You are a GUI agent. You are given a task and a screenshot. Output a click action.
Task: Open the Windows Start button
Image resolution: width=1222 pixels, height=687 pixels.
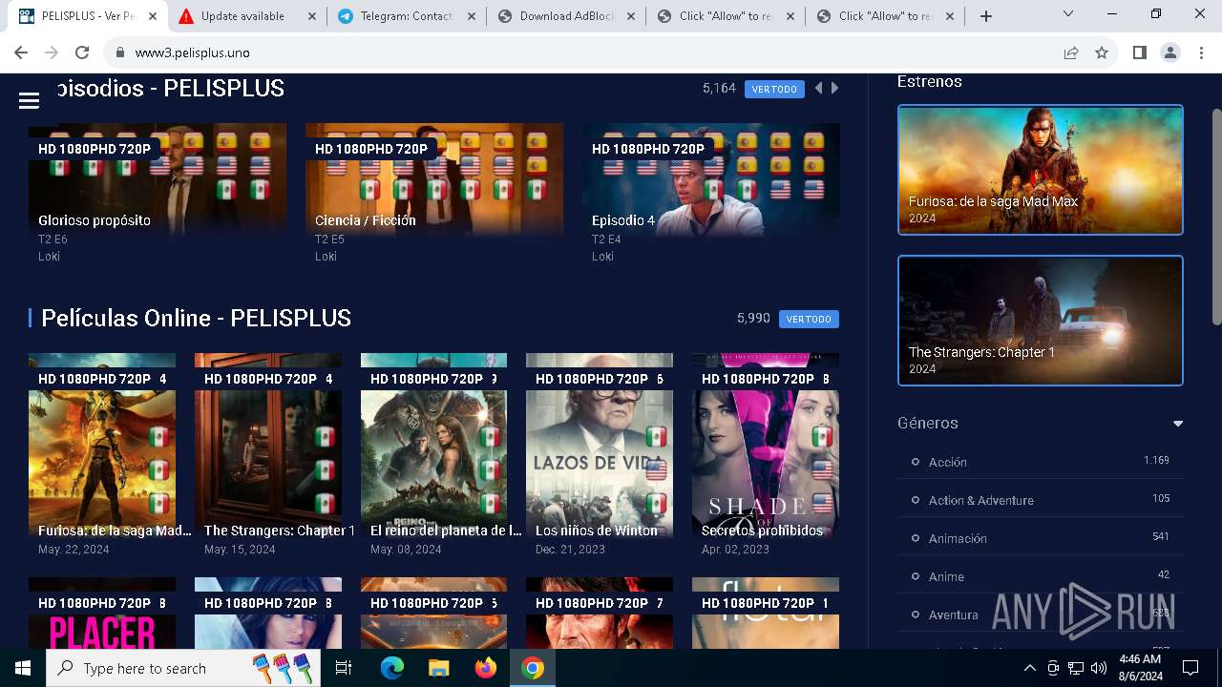point(23,668)
